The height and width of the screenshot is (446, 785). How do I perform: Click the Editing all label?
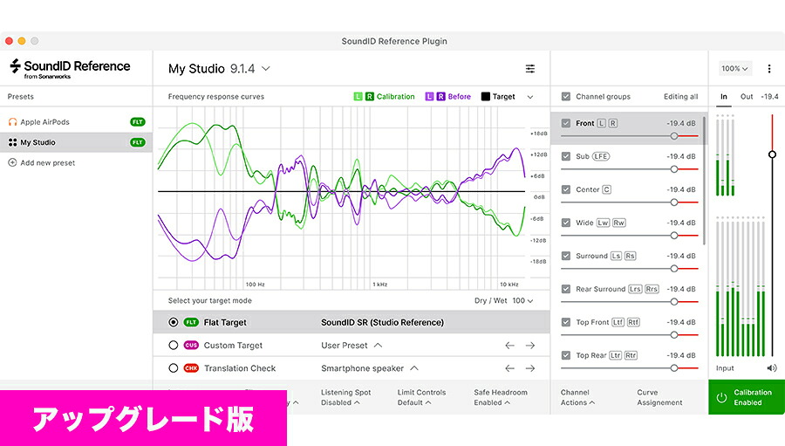680,96
